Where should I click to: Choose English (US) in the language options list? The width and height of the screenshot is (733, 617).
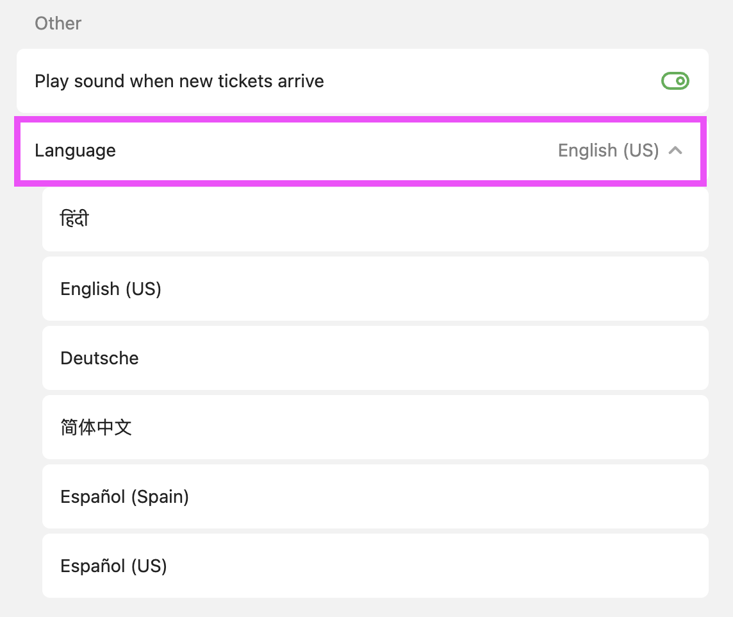[111, 289]
